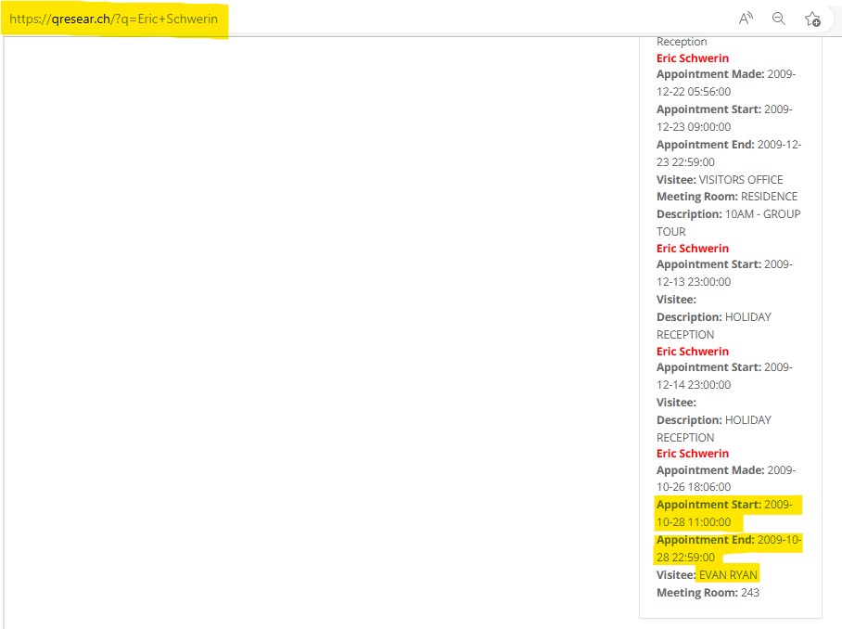Open the Read Aloud icon in address bar
The width and height of the screenshot is (842, 629).
pos(746,19)
